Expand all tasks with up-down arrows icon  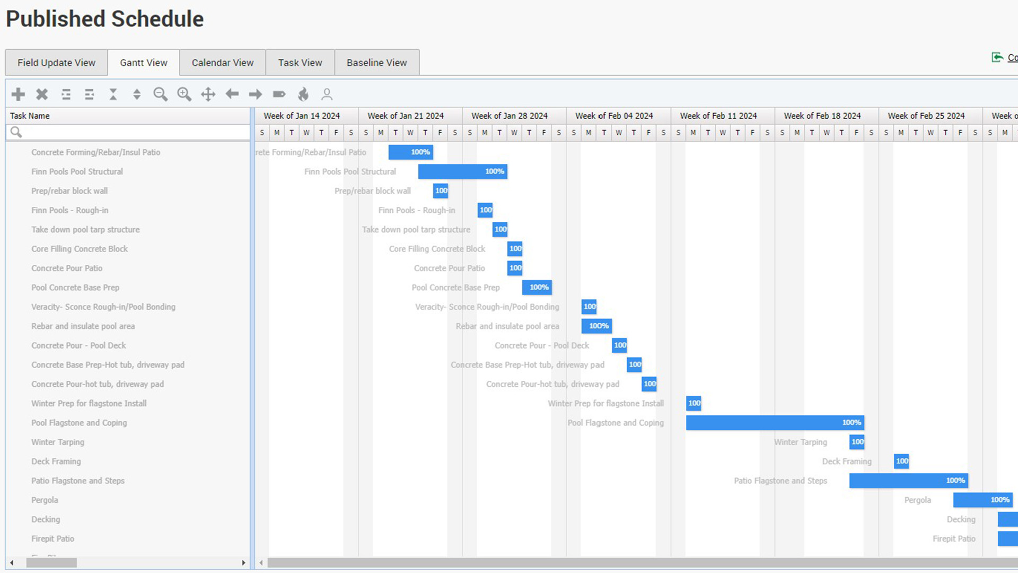pyautogui.click(x=137, y=94)
